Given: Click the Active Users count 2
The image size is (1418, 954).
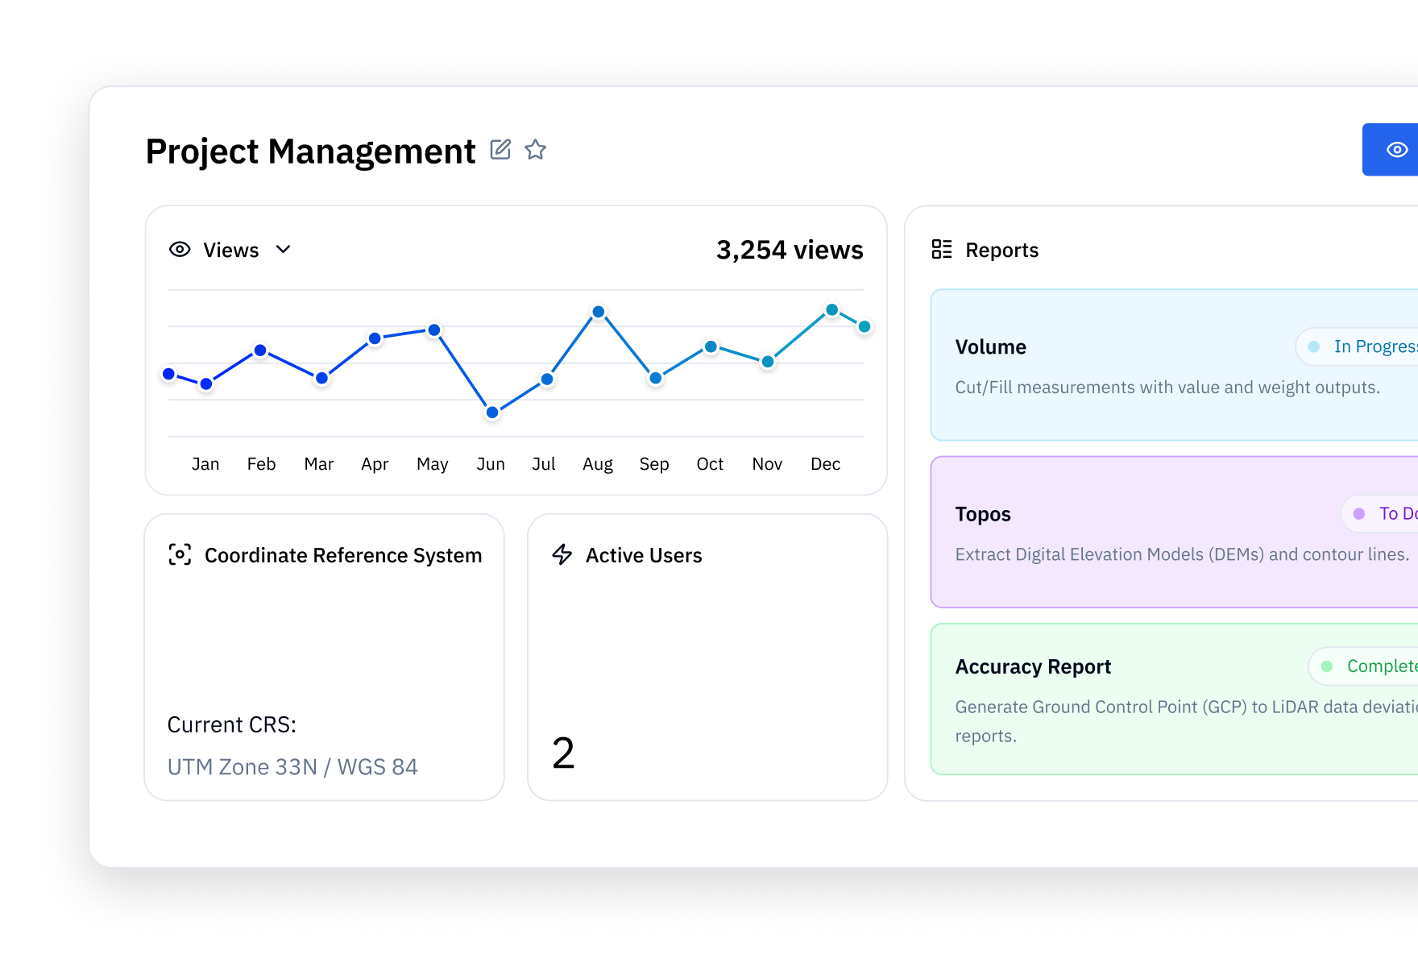Looking at the screenshot, I should click(x=563, y=753).
